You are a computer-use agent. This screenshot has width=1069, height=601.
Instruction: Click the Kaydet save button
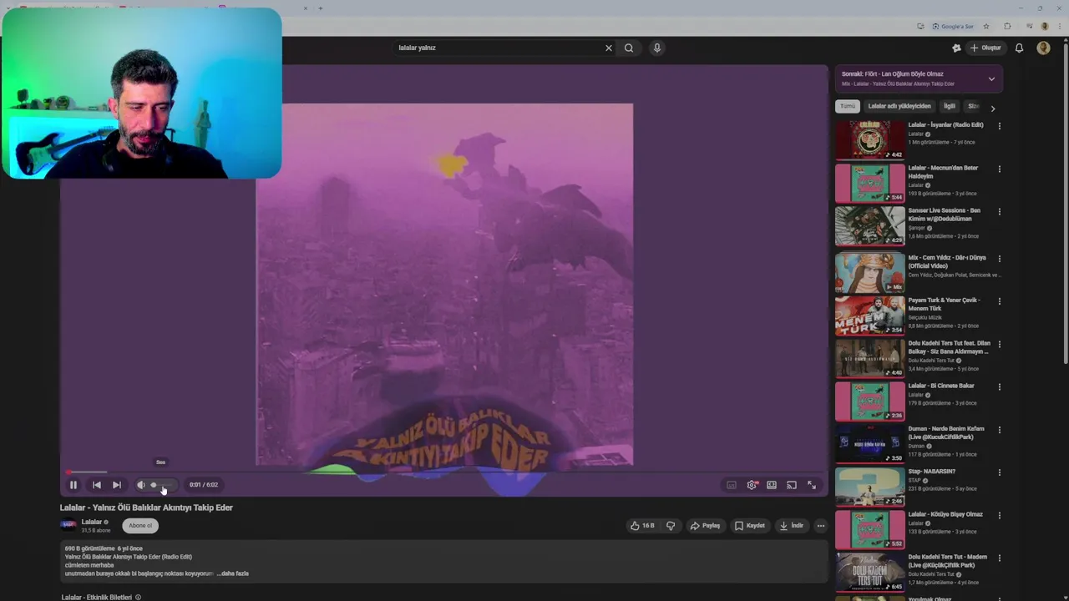[x=750, y=526]
